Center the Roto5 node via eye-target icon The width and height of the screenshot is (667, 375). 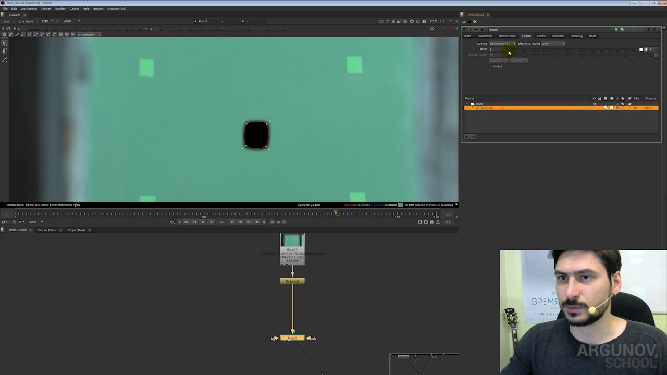click(470, 29)
